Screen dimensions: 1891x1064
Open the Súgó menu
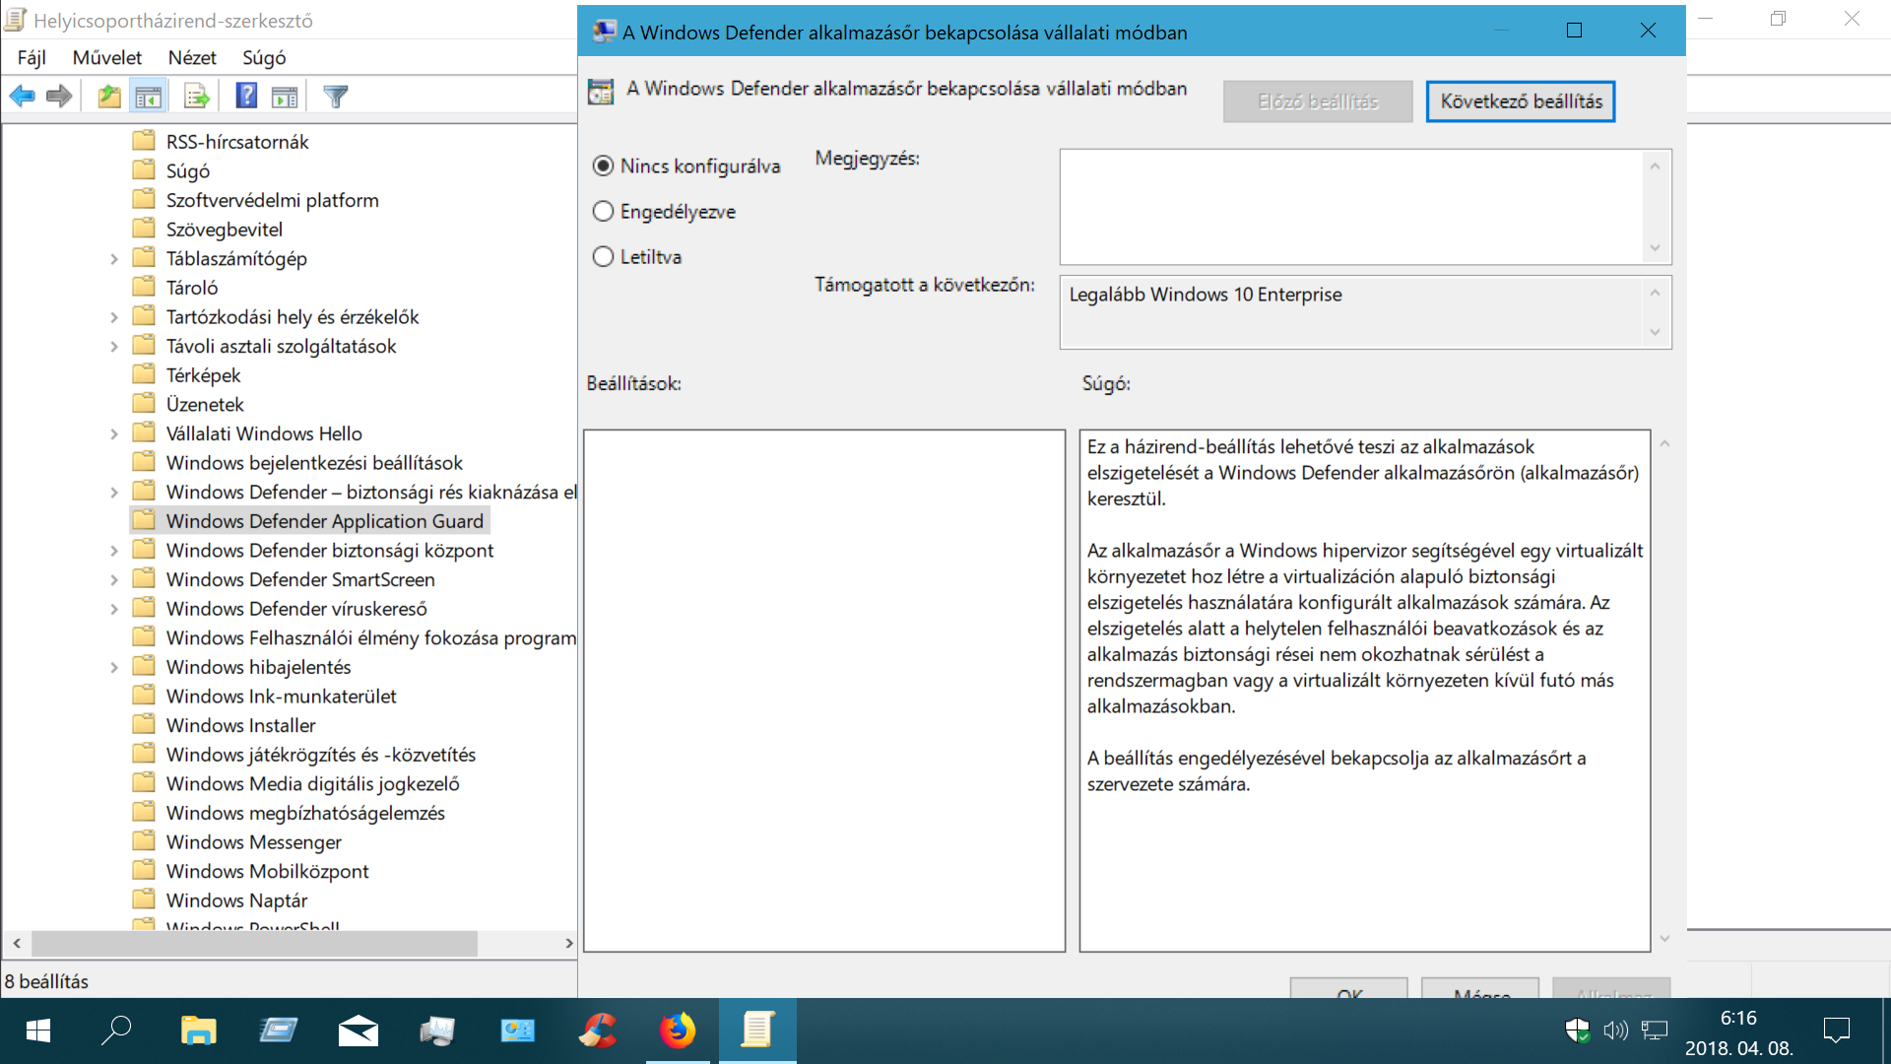point(264,57)
